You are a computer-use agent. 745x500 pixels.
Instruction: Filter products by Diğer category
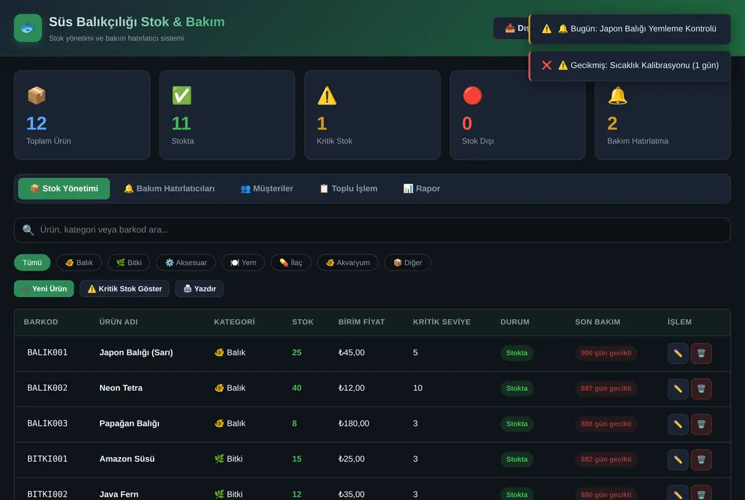[x=408, y=262]
